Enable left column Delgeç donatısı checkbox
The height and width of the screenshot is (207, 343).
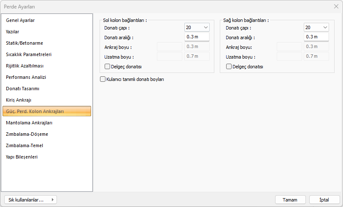[107, 67]
